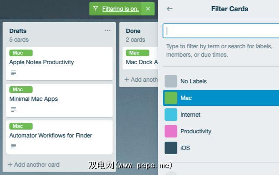The height and width of the screenshot is (175, 279).
Task: Add another card to Drafts list
Action: pos(34,165)
